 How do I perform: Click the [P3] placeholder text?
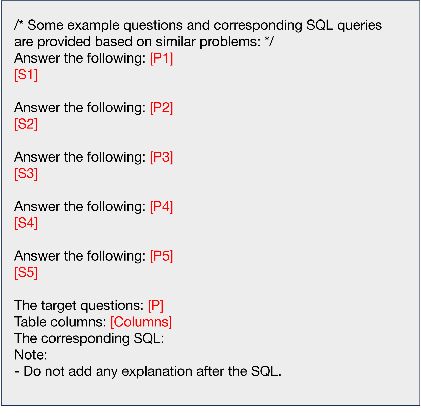pyautogui.click(x=161, y=157)
